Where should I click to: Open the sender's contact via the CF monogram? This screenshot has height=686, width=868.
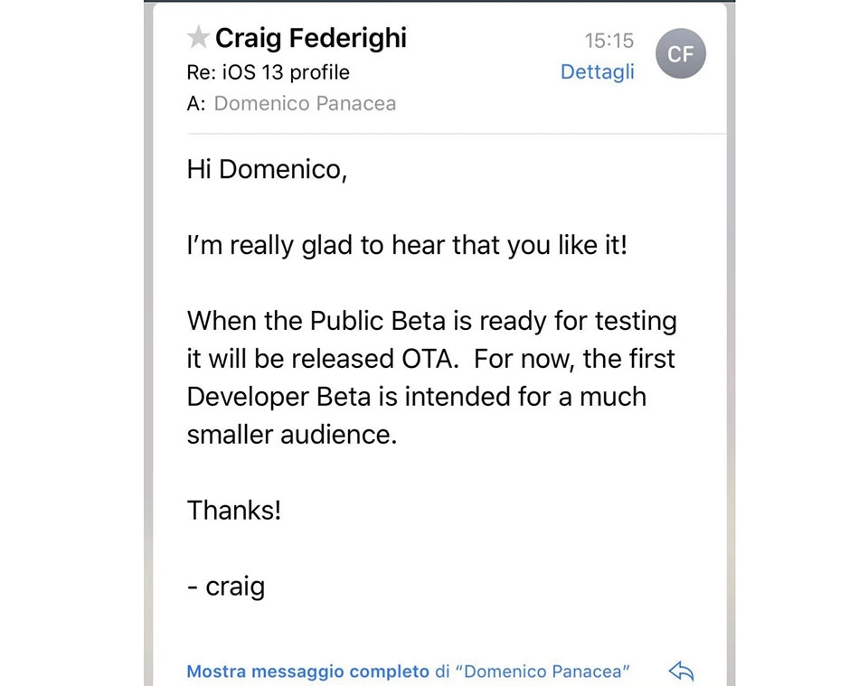click(681, 53)
